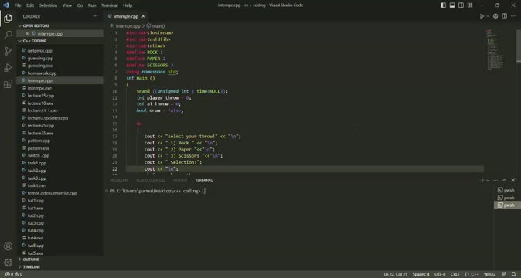Image resolution: width=521 pixels, height=278 pixels.
Task: Open homework.cpp in the file explorer
Action: point(42,73)
